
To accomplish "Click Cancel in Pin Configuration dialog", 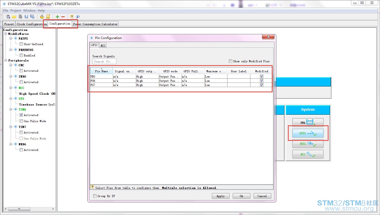I will coord(262,196).
